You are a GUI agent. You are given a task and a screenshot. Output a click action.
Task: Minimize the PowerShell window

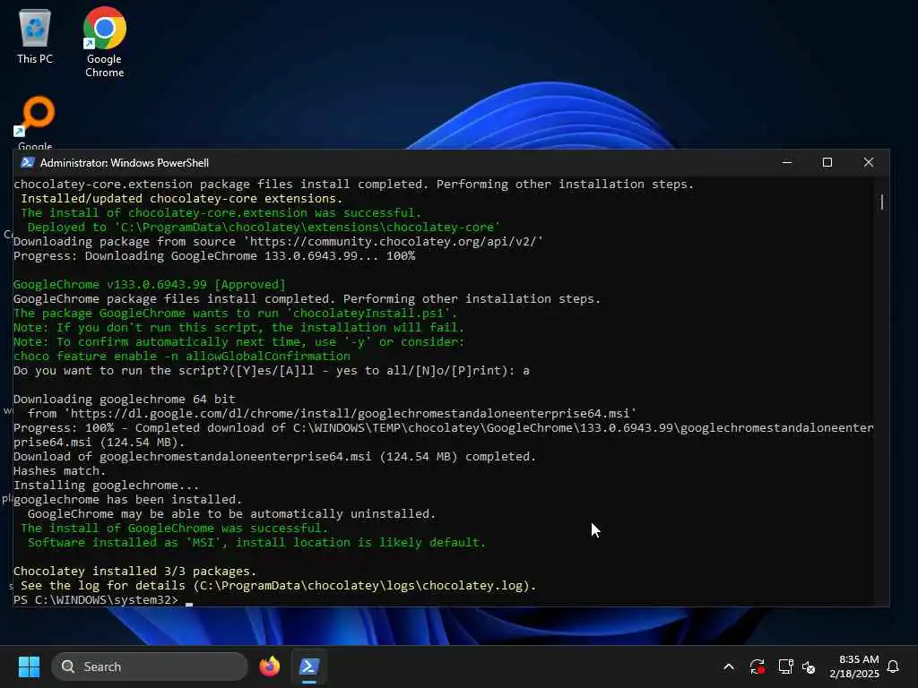click(x=787, y=163)
